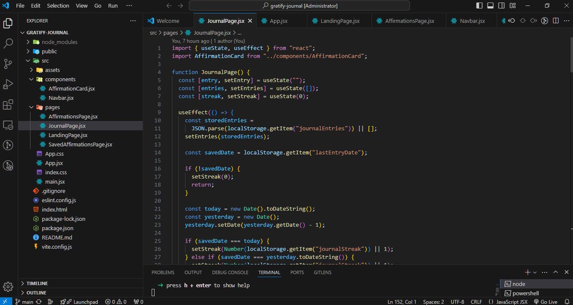Viewport: 573px width, 305px height.
Task: Create a new terminal with plus icon
Action: point(528,272)
